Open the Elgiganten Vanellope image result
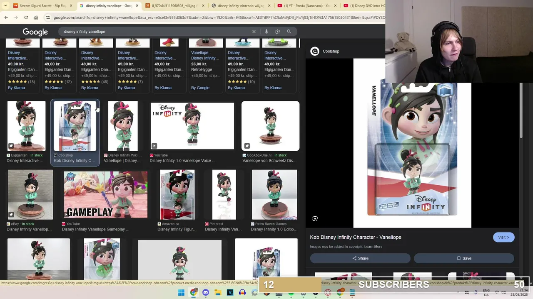 26,126
